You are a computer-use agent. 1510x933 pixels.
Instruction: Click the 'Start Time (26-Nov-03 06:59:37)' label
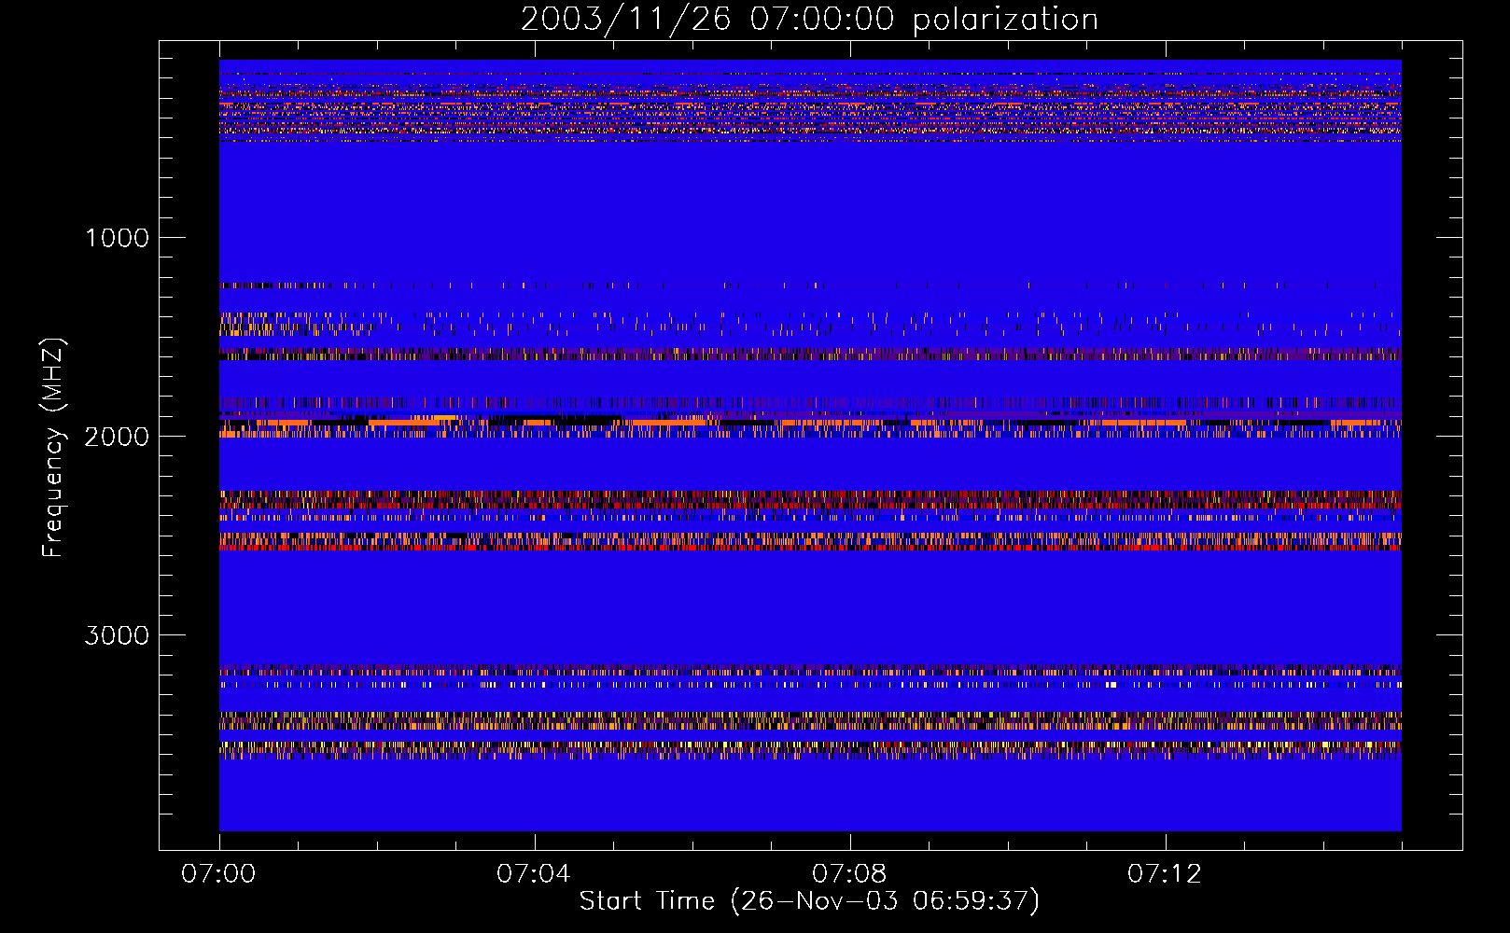(x=809, y=901)
